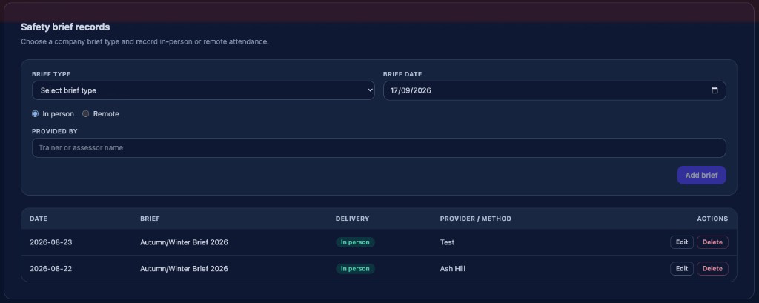Image resolution: width=759 pixels, height=303 pixels.
Task: Click the calendar icon in Brief Date
Action: click(x=715, y=90)
